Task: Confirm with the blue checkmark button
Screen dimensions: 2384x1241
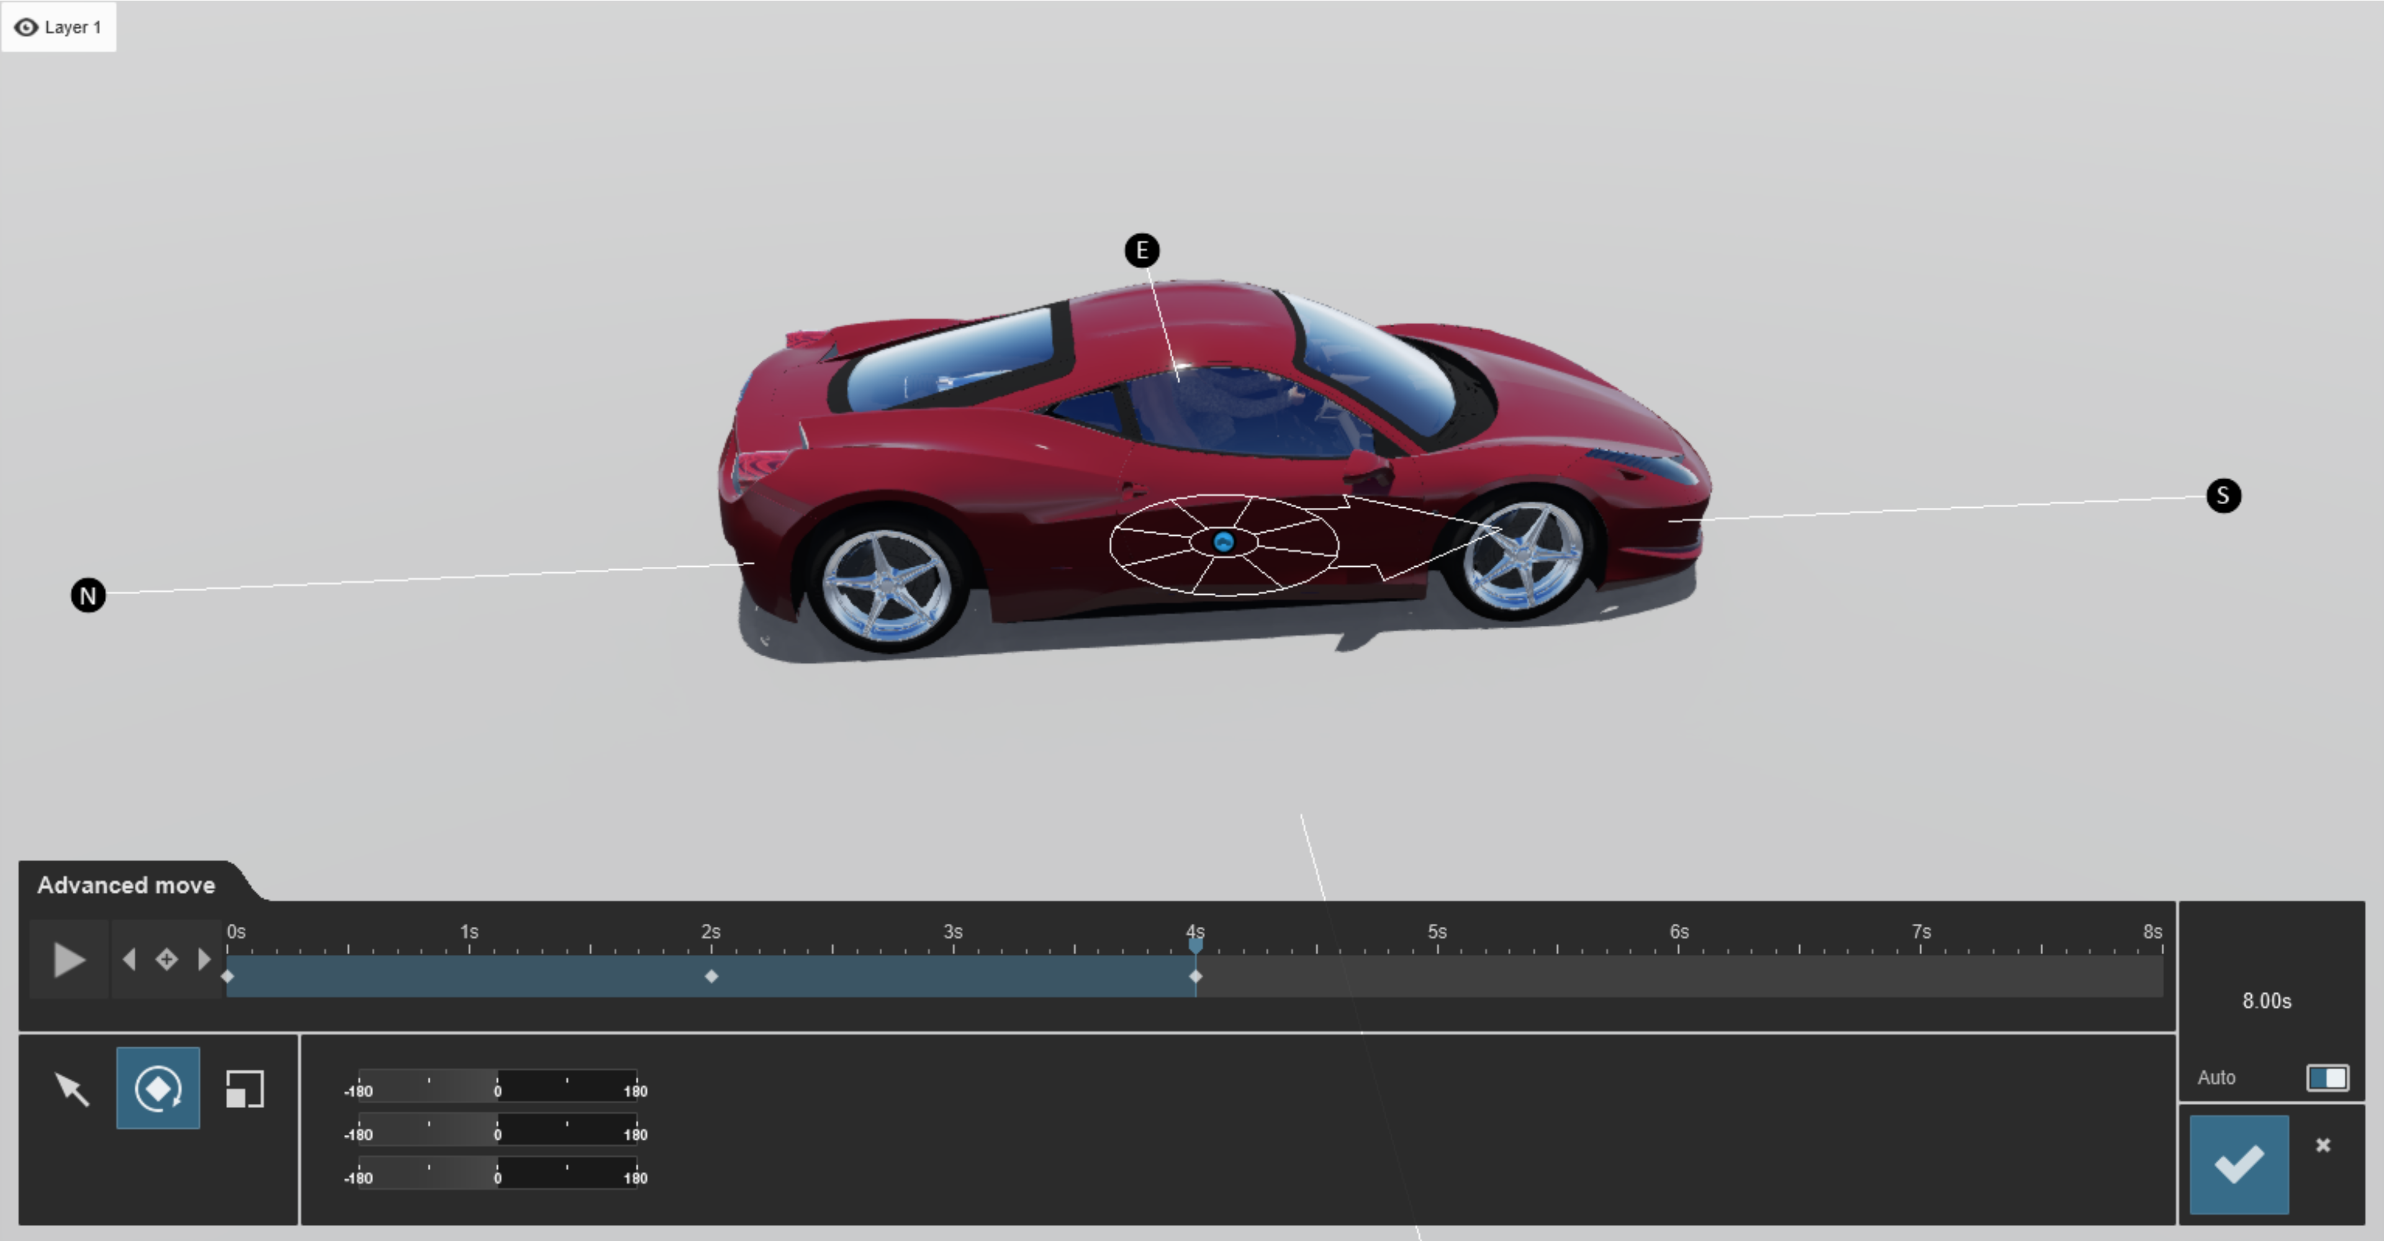Action: (x=2239, y=1164)
